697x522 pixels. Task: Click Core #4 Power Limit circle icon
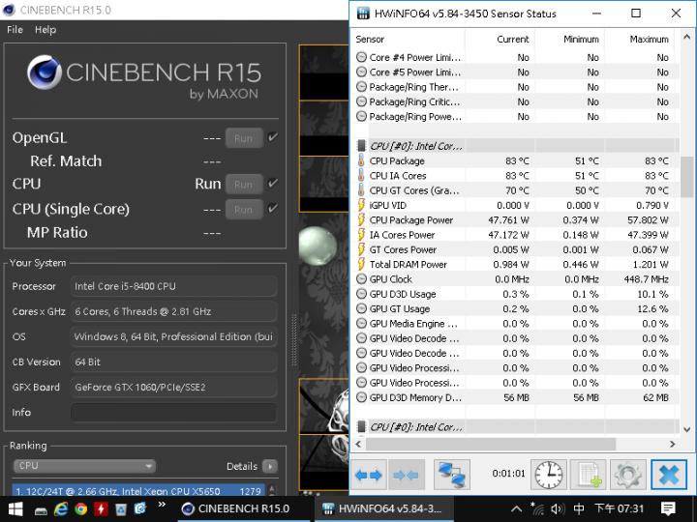(362, 57)
